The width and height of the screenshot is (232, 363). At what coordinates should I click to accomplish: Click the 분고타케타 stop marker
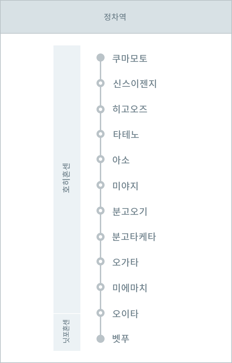click(x=101, y=237)
